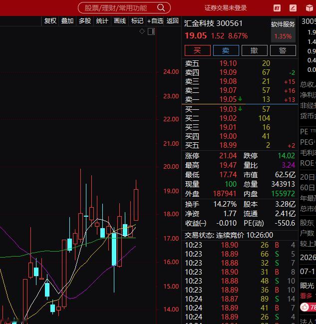Screen dimensions: 316x324
Task: Click the 撤 cancel order button
Action: (x=255, y=50)
